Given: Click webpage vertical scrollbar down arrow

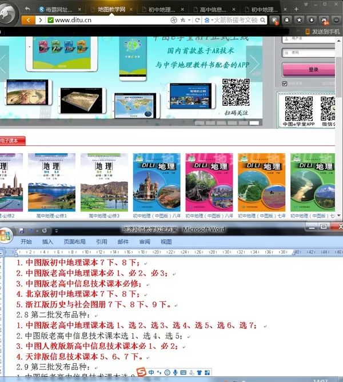Looking at the screenshot, I should pos(339,216).
